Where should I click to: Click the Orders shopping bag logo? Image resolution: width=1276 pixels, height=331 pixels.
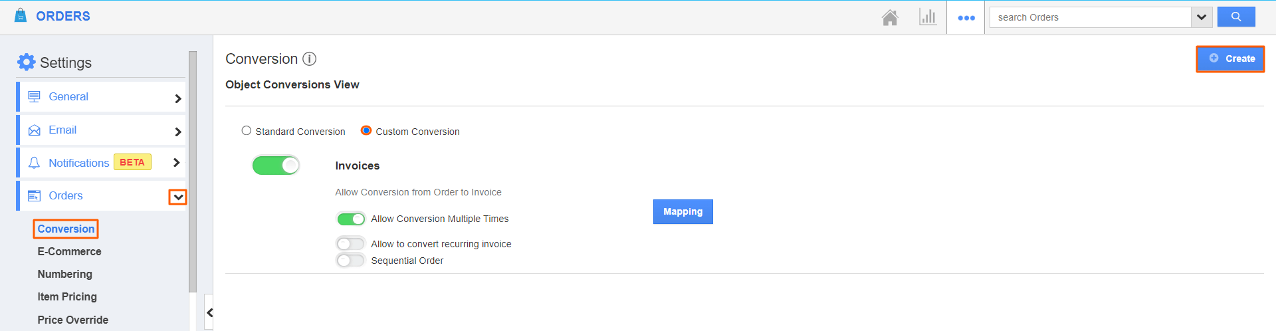(21, 16)
